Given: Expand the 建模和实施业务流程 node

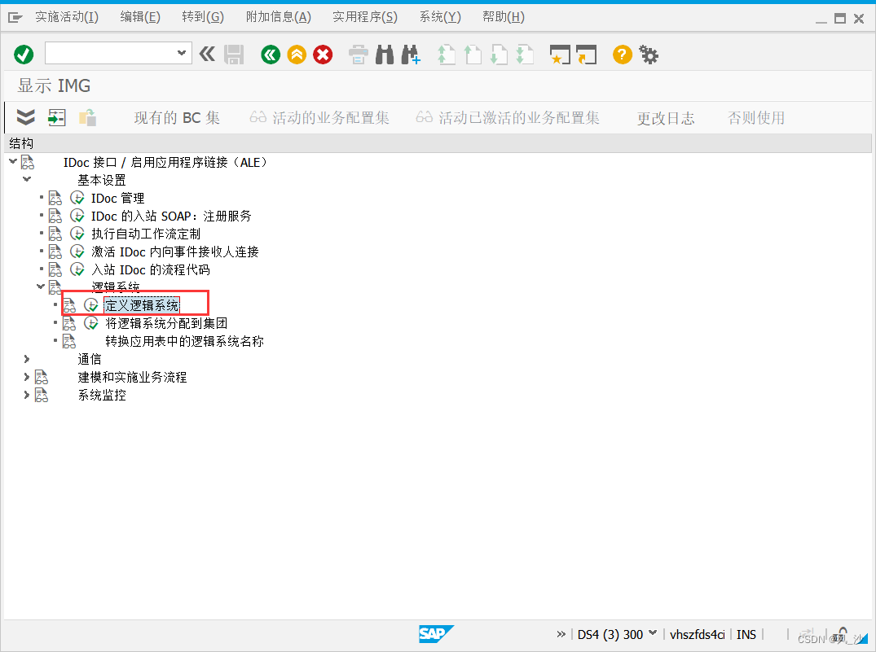Looking at the screenshot, I should (x=26, y=377).
